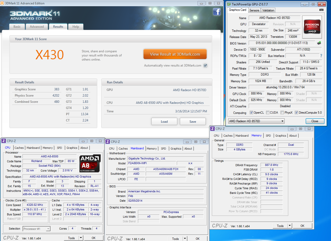
Task: Open the Validation tab in GPU-Z
Action: coord(268,10)
